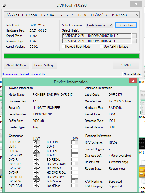
Task: Click F/W Flashing Supported text
Action: [x=115, y=182]
